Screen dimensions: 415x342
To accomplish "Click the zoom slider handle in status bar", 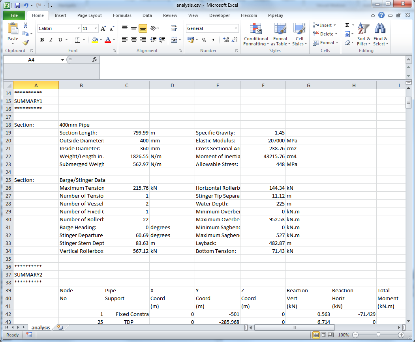I will point(378,335).
